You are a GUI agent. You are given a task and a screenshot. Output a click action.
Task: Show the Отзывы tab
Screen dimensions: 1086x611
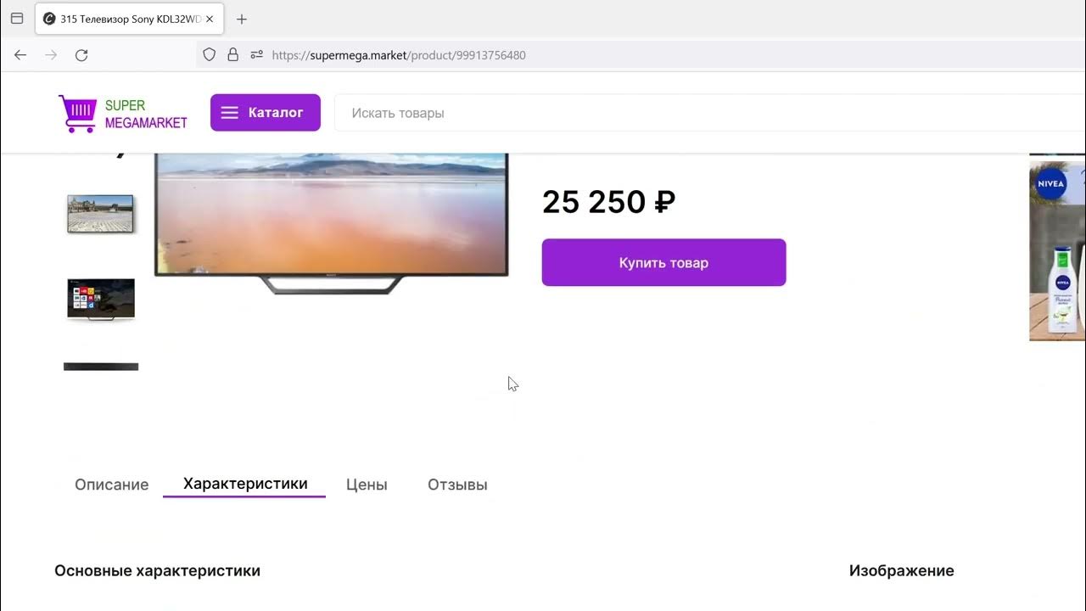(x=457, y=485)
